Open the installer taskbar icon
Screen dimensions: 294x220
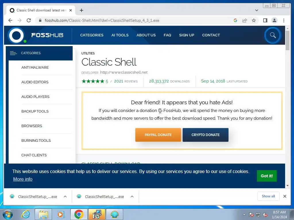[96, 214]
